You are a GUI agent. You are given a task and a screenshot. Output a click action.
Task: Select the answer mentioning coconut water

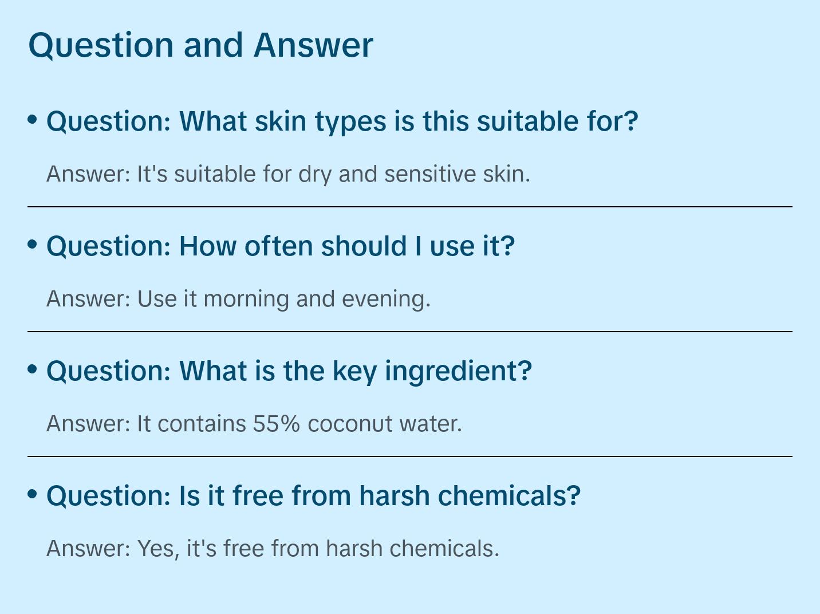pyautogui.click(x=254, y=424)
